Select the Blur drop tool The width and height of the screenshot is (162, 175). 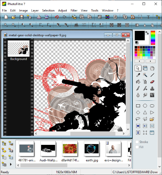click(138, 95)
